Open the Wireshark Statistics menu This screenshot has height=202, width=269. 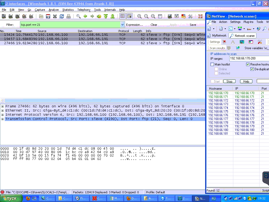68,10
